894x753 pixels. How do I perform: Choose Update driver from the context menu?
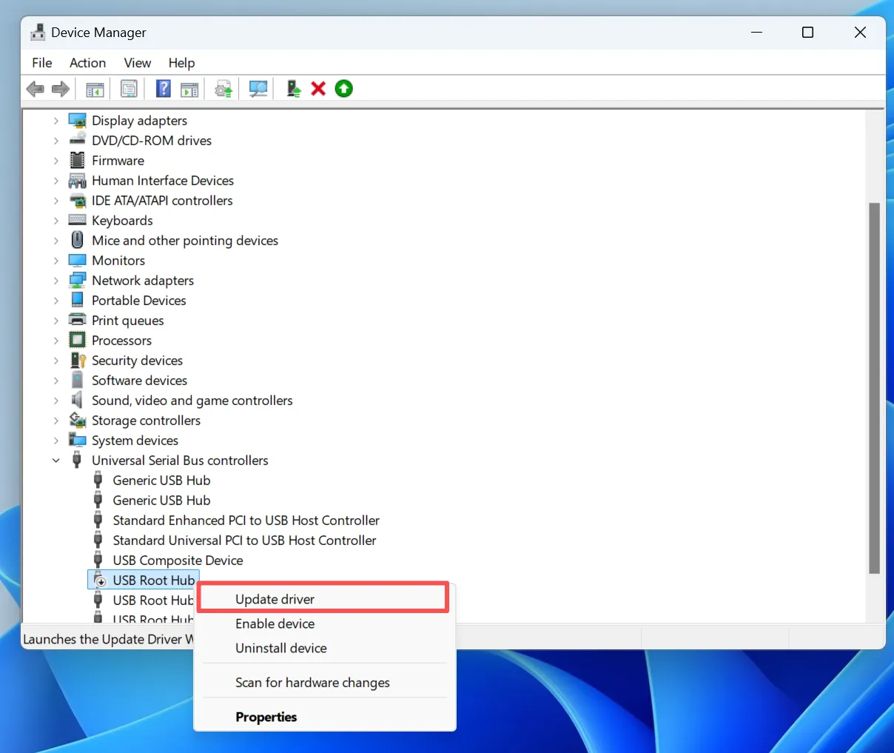click(x=275, y=599)
